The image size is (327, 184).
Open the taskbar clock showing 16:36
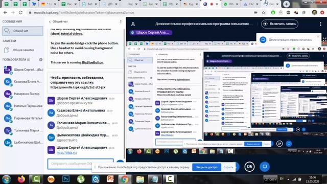(312, 179)
